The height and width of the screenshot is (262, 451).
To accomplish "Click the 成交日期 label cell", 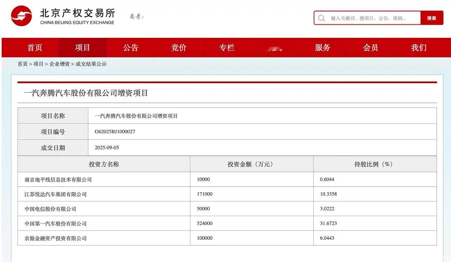I will click(x=53, y=148).
